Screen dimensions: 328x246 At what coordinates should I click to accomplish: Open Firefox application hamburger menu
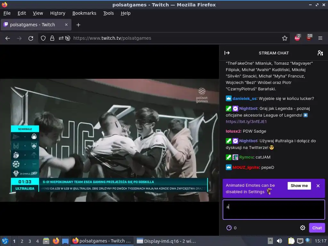tap(320, 38)
